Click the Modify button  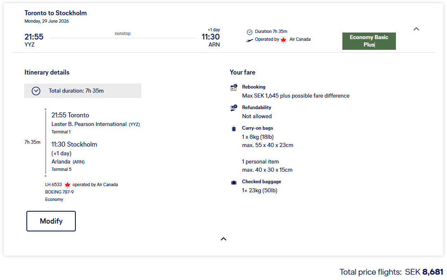51,221
